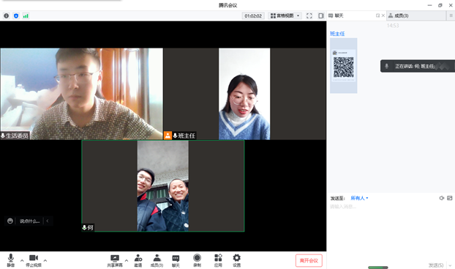Enter full screen mode
This screenshot has height=269, width=455.
click(309, 15)
